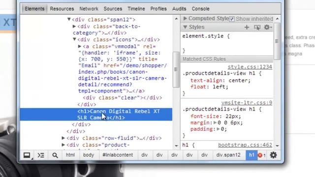Click element.style rule block
The width and height of the screenshot is (315, 177).
coord(227,43)
